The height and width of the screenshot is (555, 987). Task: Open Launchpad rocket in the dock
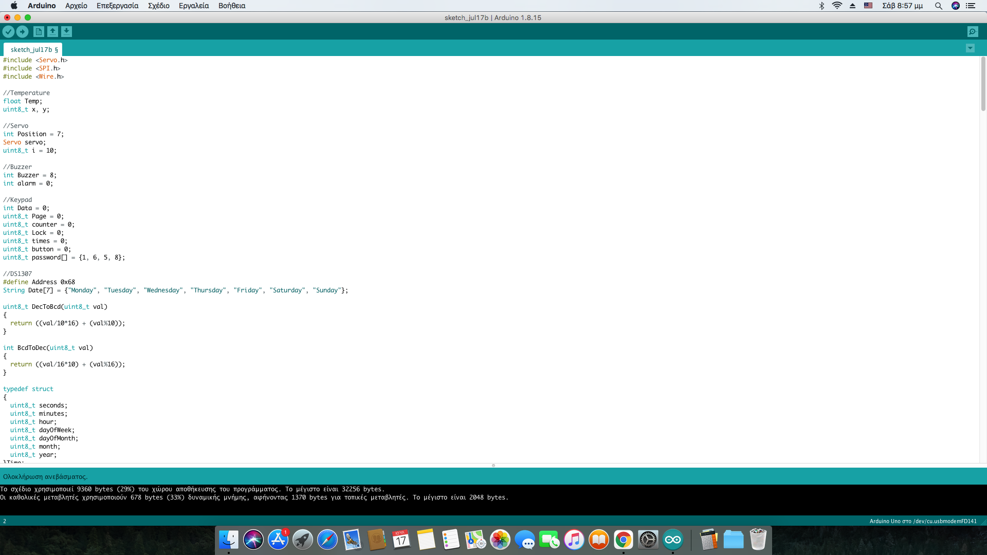303,540
